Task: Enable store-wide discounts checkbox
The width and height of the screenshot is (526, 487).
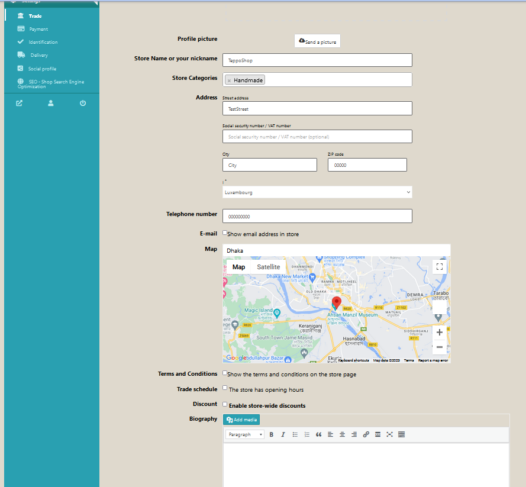Action: [x=225, y=405]
